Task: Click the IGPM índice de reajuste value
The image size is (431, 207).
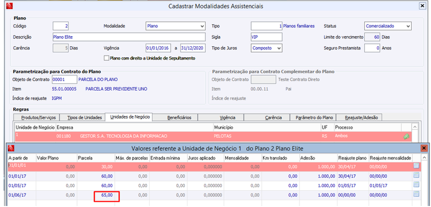Action: point(57,98)
